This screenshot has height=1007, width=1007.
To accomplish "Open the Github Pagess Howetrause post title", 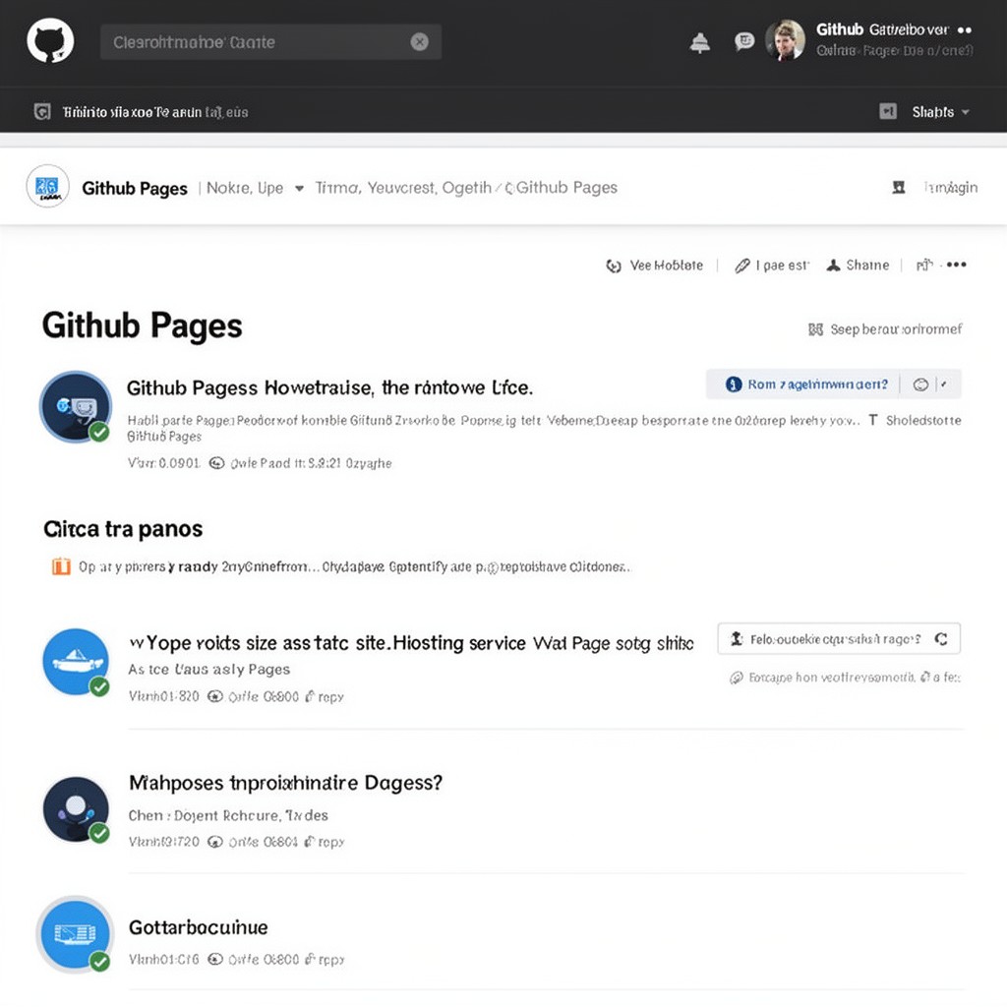I will coord(329,387).
